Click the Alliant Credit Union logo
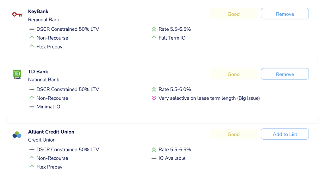The height and width of the screenshot is (184, 324). click(17, 135)
